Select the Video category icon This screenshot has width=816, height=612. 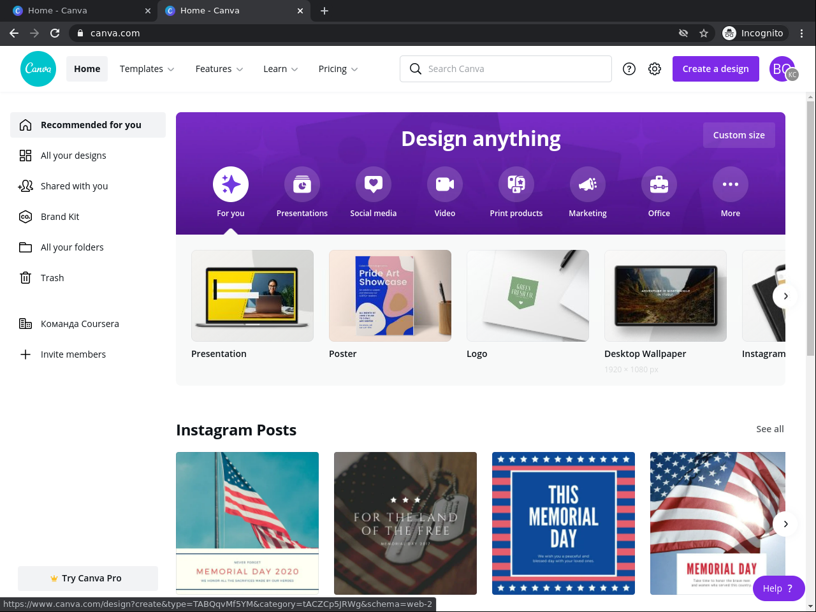tap(445, 184)
